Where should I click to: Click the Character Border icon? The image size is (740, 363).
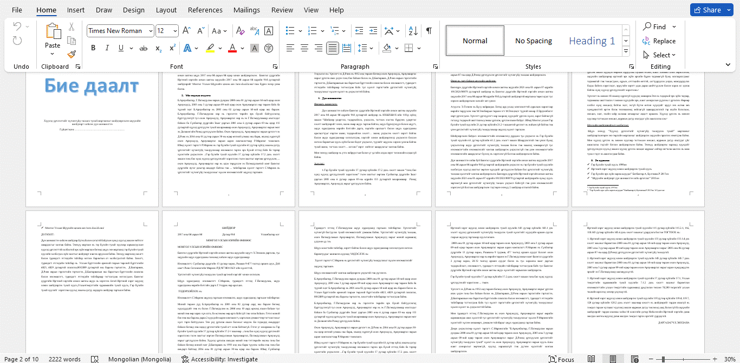[x=268, y=31]
